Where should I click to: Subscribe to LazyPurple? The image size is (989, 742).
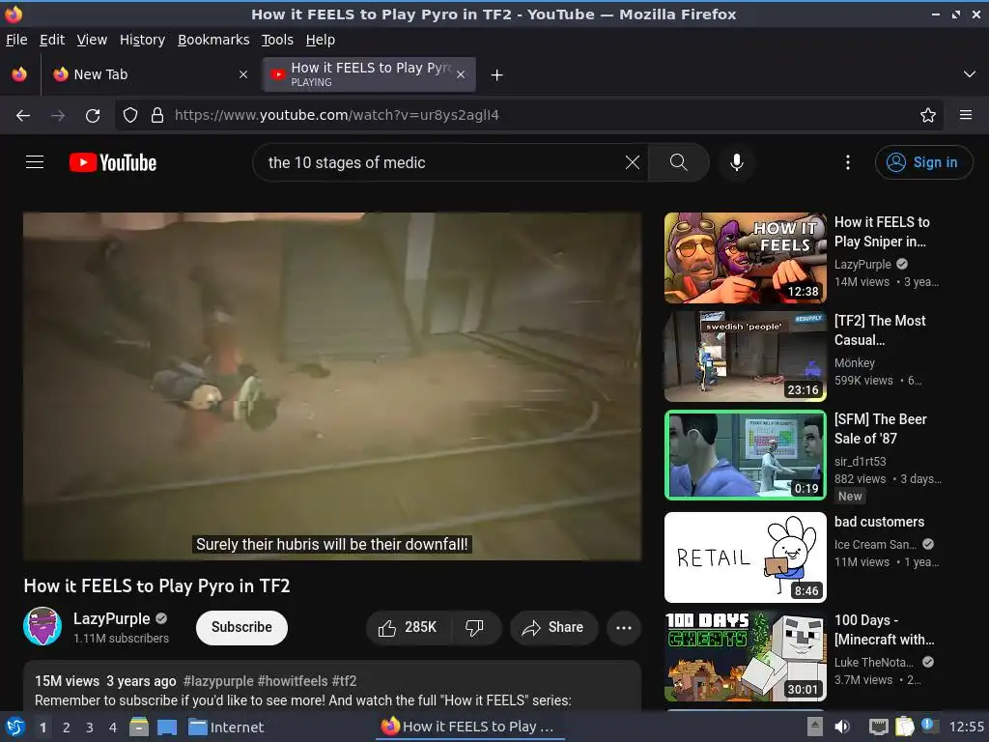[241, 628]
